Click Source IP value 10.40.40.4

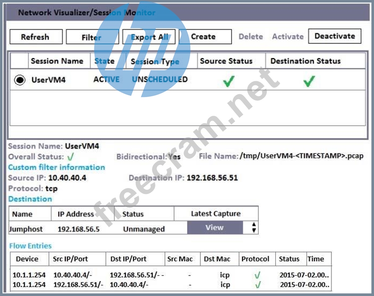(67, 178)
